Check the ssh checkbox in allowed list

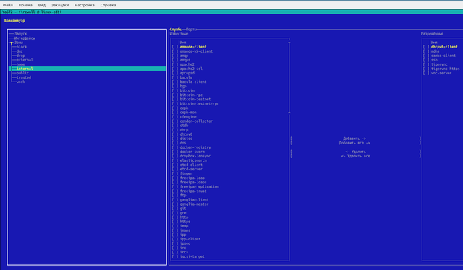click(426, 60)
